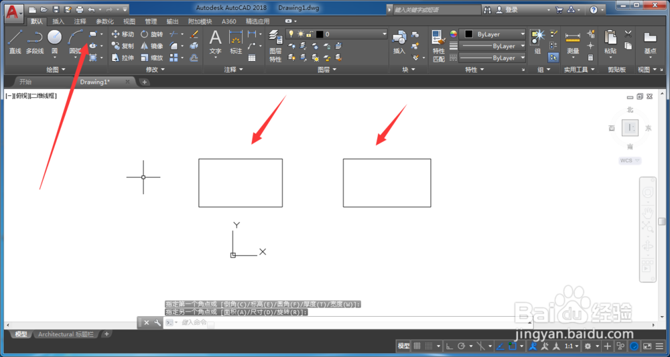Click the 模型 button in status bar
This screenshot has height=357, width=670.
coord(404,346)
